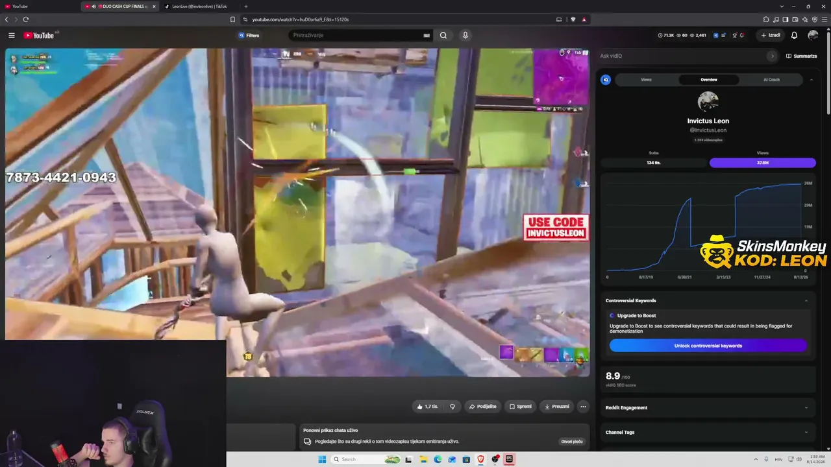Click the Windows taskbar Search box
Image resolution: width=831 pixels, height=467 pixels.
(367, 459)
